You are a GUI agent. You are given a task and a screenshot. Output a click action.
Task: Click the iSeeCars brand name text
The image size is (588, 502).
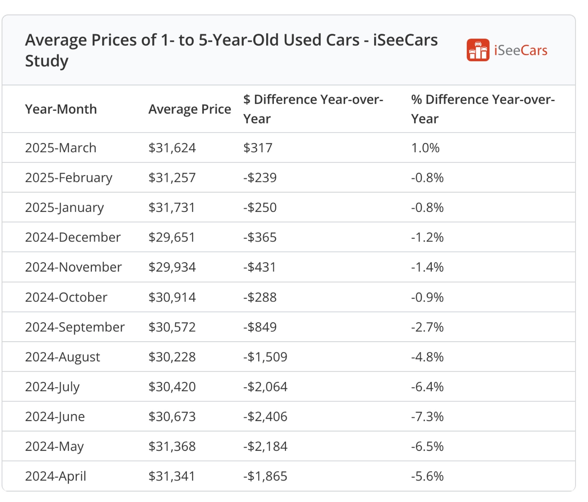(x=520, y=51)
